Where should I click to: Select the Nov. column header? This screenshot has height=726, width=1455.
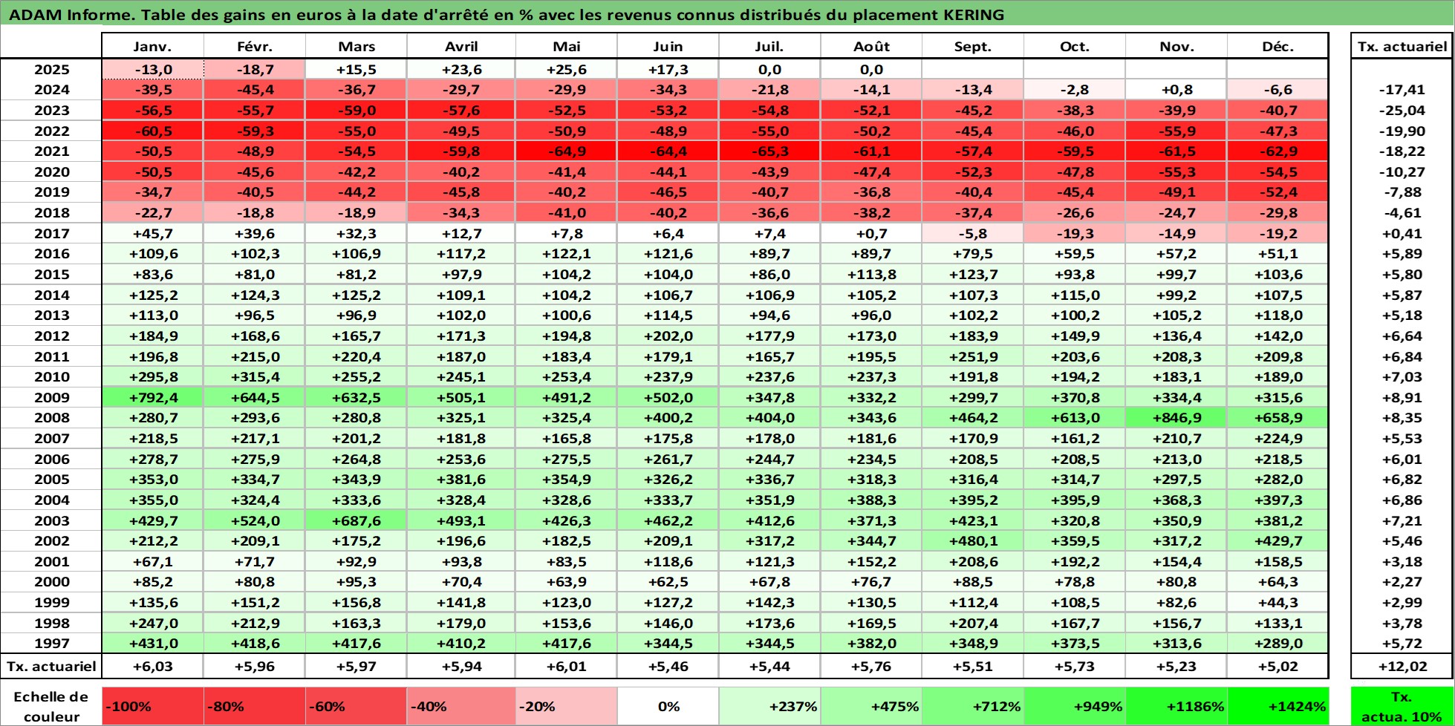click(1176, 46)
